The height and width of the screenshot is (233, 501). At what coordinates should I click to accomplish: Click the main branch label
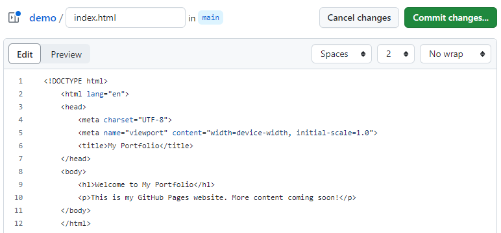click(x=210, y=17)
